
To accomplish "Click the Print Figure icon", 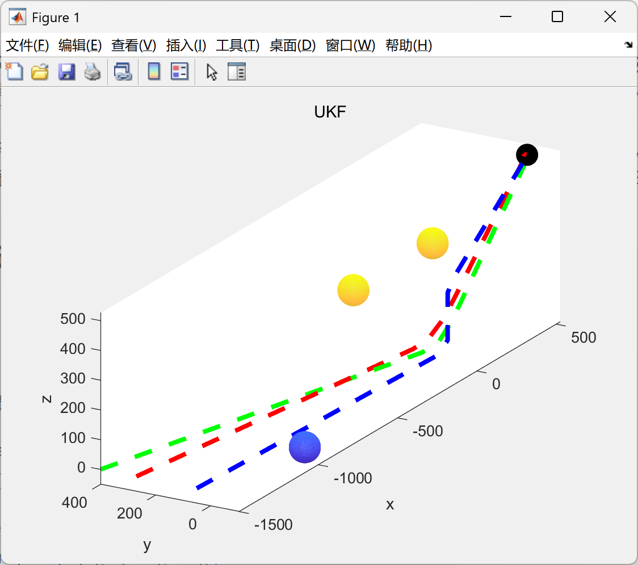I will point(93,72).
